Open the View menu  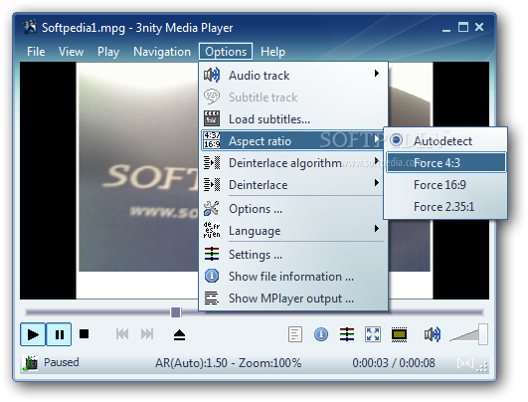coord(71,52)
